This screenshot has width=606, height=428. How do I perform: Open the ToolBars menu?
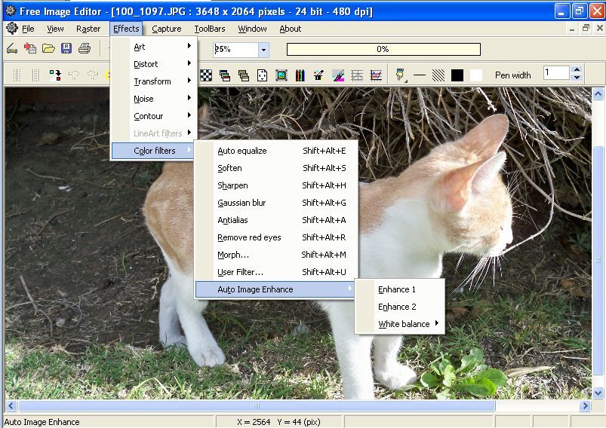pos(210,29)
